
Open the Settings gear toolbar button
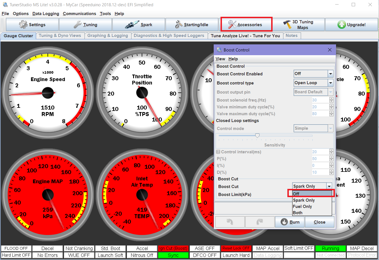32,25
